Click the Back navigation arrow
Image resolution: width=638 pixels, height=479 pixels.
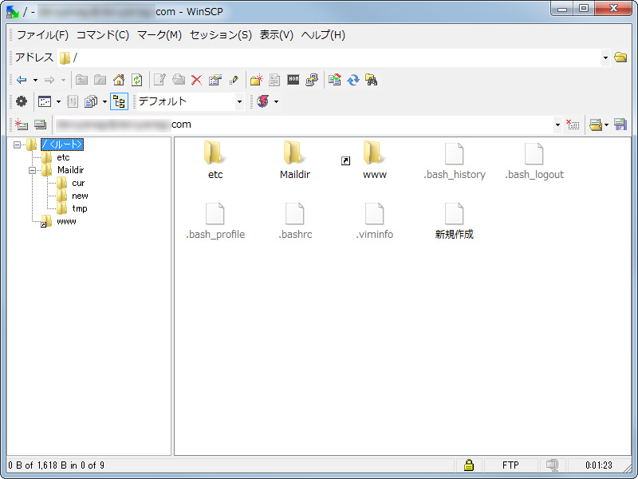22,80
